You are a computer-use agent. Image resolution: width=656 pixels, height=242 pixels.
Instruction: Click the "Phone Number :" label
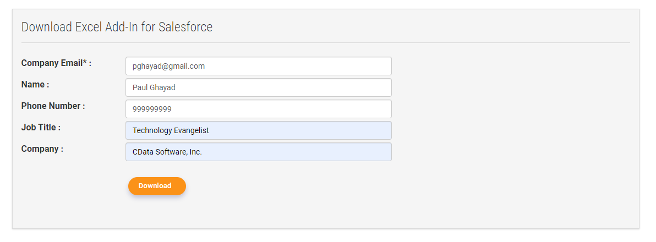53,106
